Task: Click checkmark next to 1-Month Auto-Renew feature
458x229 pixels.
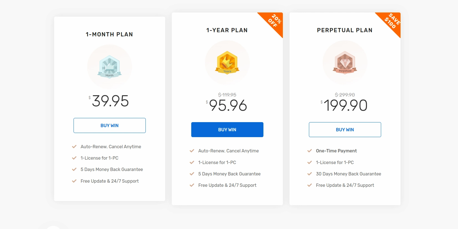Action: click(x=74, y=147)
